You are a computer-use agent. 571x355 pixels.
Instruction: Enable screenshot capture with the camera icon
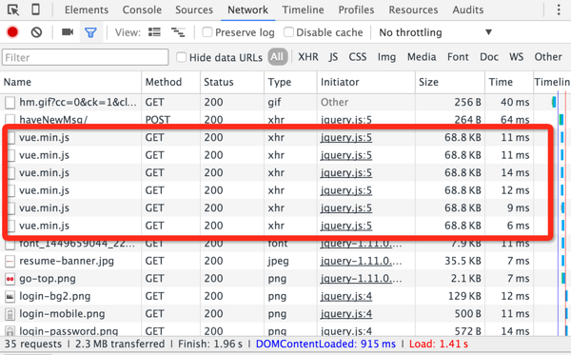tap(68, 32)
